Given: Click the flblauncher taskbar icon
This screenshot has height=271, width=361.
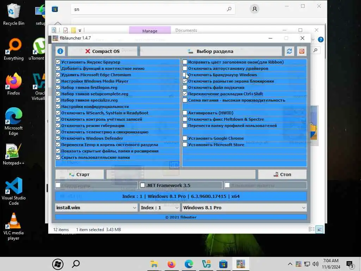Looking at the screenshot, I should 240,264.
